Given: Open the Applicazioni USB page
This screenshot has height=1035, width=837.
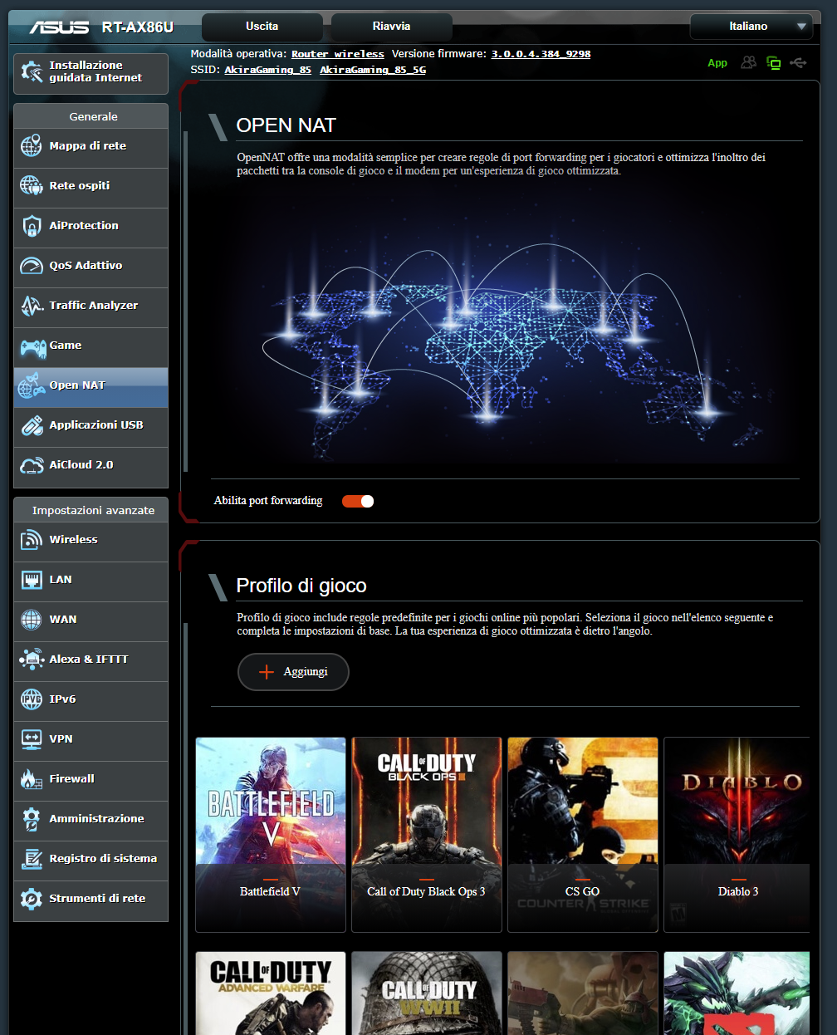Looking at the screenshot, I should pyautogui.click(x=91, y=427).
